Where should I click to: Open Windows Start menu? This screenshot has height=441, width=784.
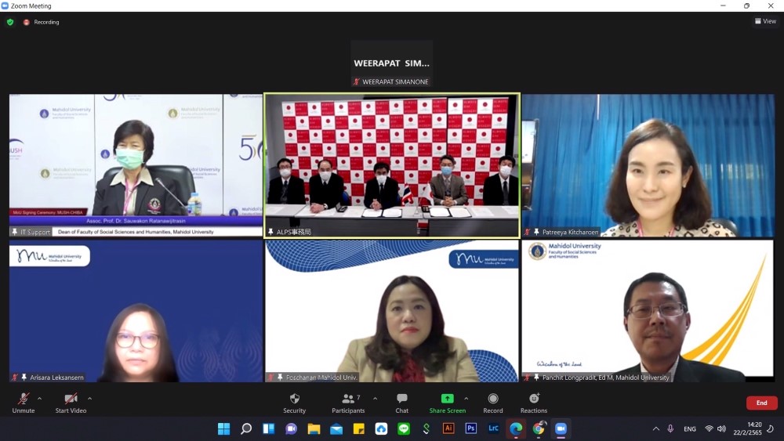(223, 428)
